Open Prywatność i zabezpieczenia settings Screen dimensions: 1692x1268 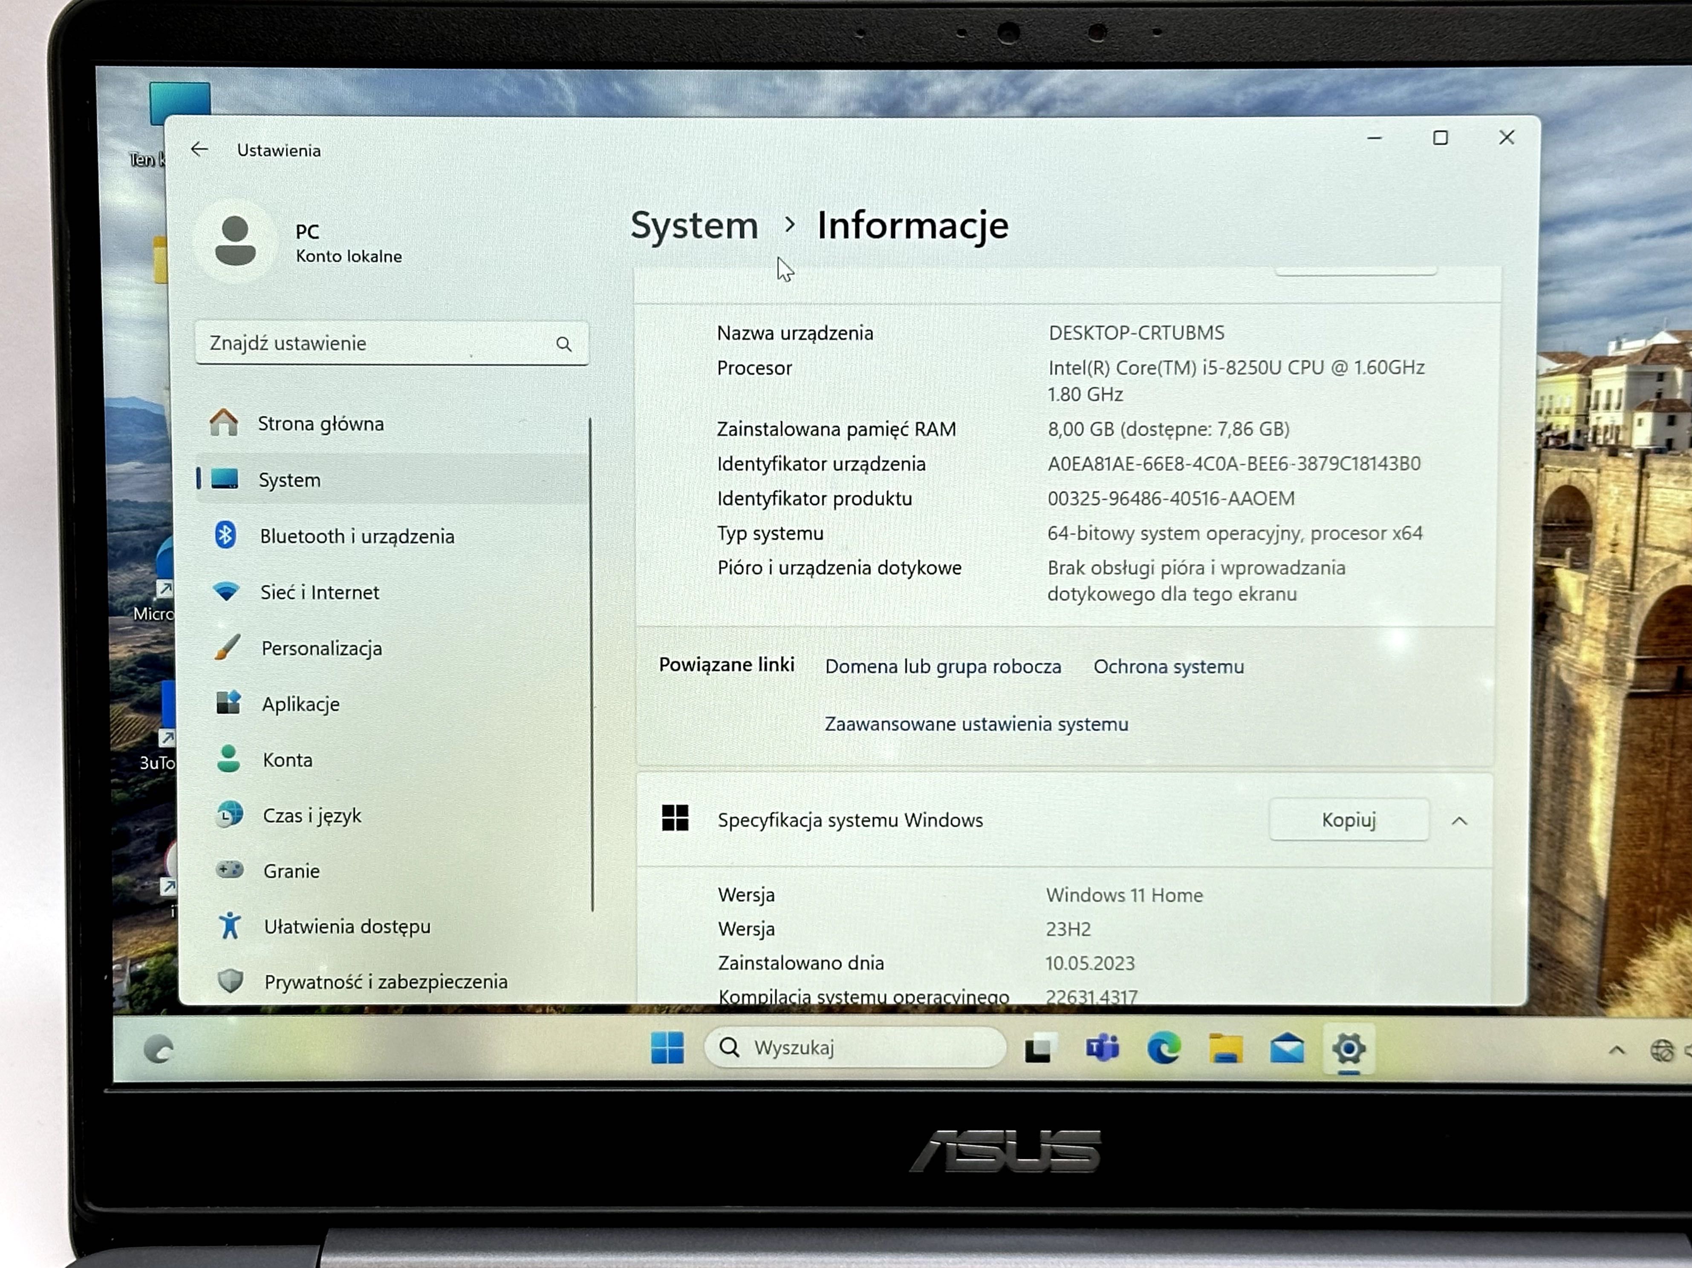point(397,981)
